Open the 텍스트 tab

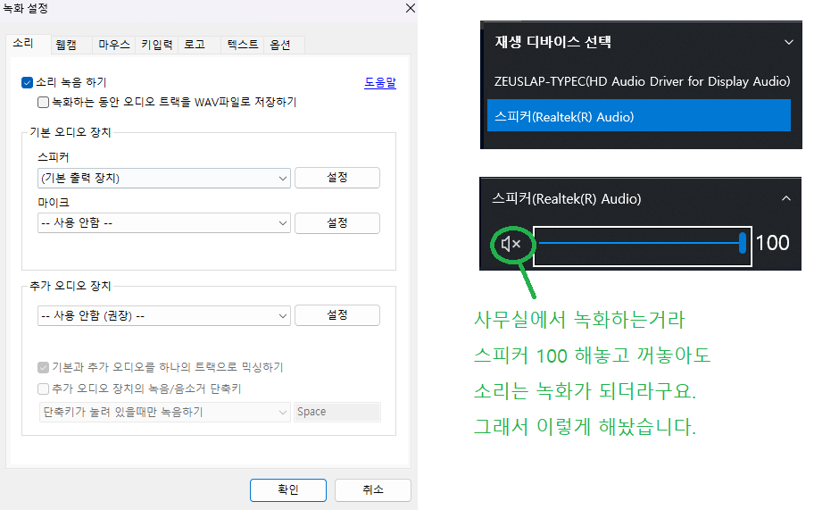243,45
